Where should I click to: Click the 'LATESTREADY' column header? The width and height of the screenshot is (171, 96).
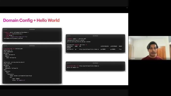click(114, 46)
